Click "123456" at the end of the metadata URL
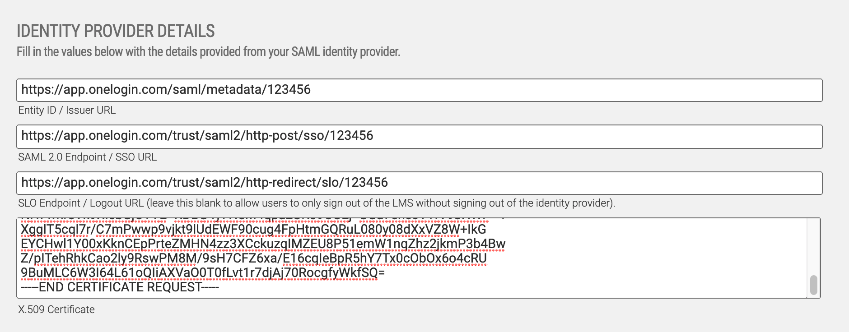 point(289,89)
